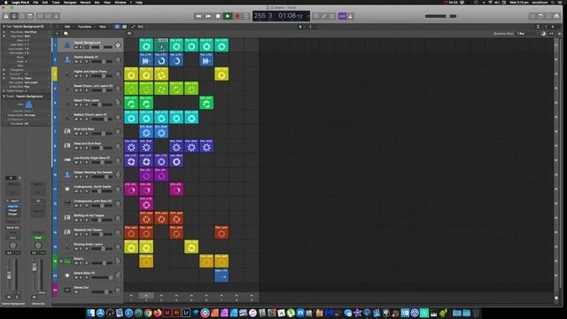The height and width of the screenshot is (319, 567).
Task: Solo the Yasmin Background track
Action: coord(81,47)
